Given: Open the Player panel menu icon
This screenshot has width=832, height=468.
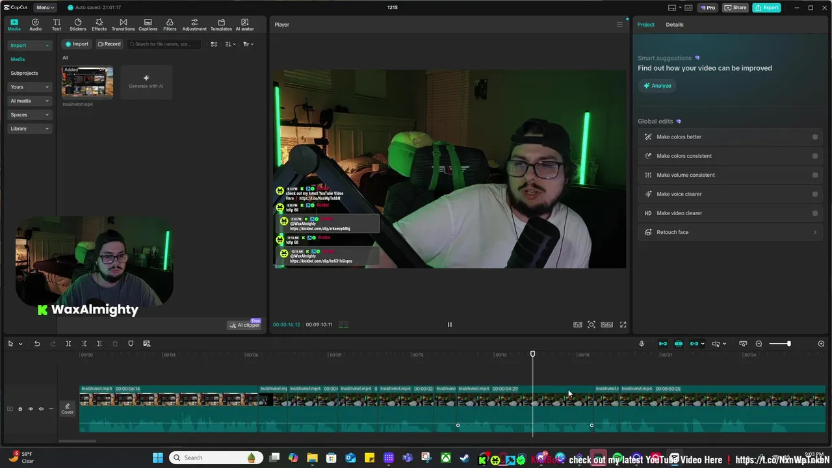Looking at the screenshot, I should pyautogui.click(x=619, y=25).
